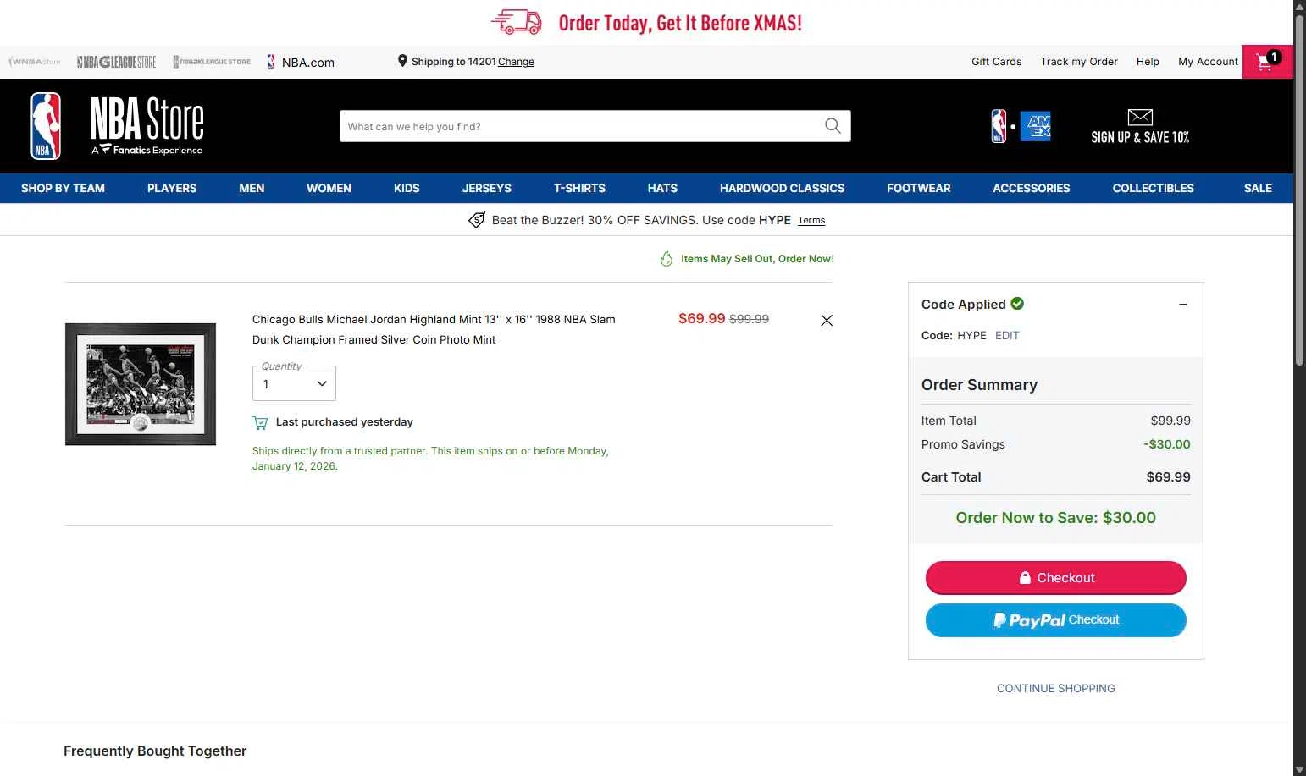Click the Last purchased cart icon
The width and height of the screenshot is (1306, 776).
point(260,422)
